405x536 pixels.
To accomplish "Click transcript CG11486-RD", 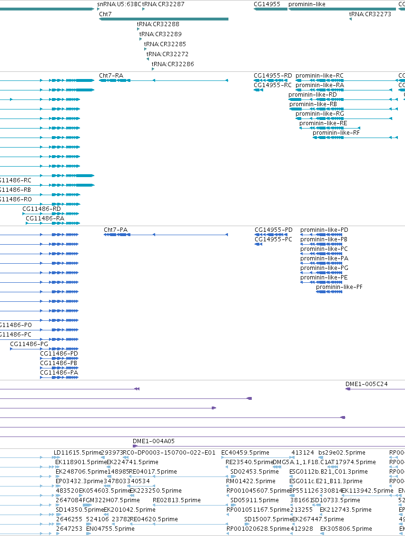I will click(x=51, y=214).
